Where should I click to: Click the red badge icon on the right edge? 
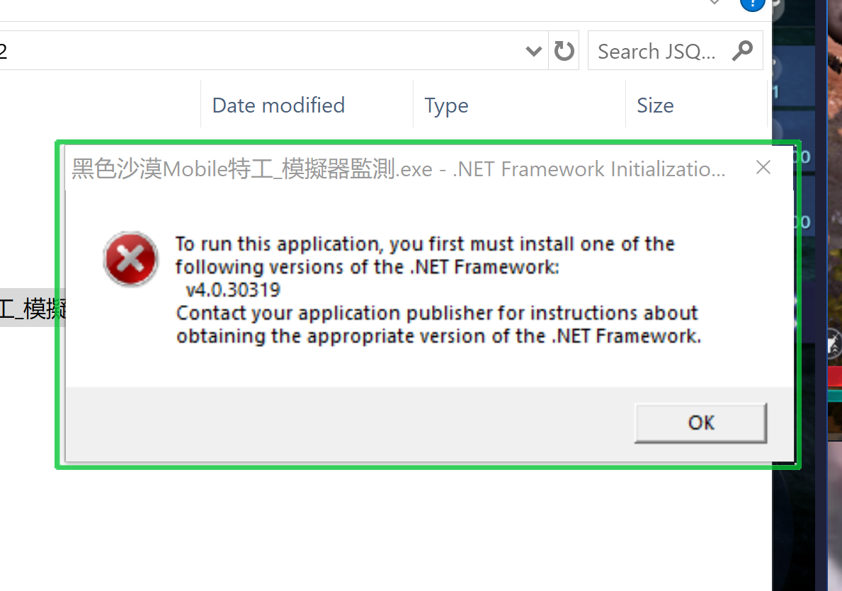coord(838,376)
